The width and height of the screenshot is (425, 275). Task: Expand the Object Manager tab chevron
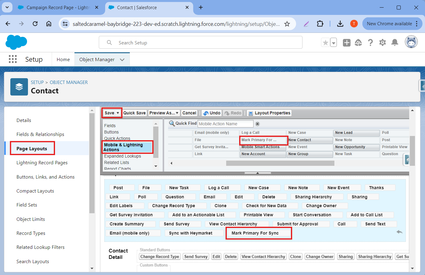pos(122,60)
